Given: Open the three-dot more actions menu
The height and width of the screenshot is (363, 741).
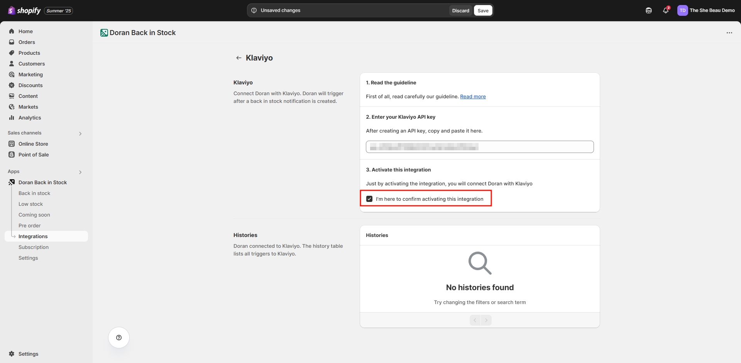Looking at the screenshot, I should (729, 33).
